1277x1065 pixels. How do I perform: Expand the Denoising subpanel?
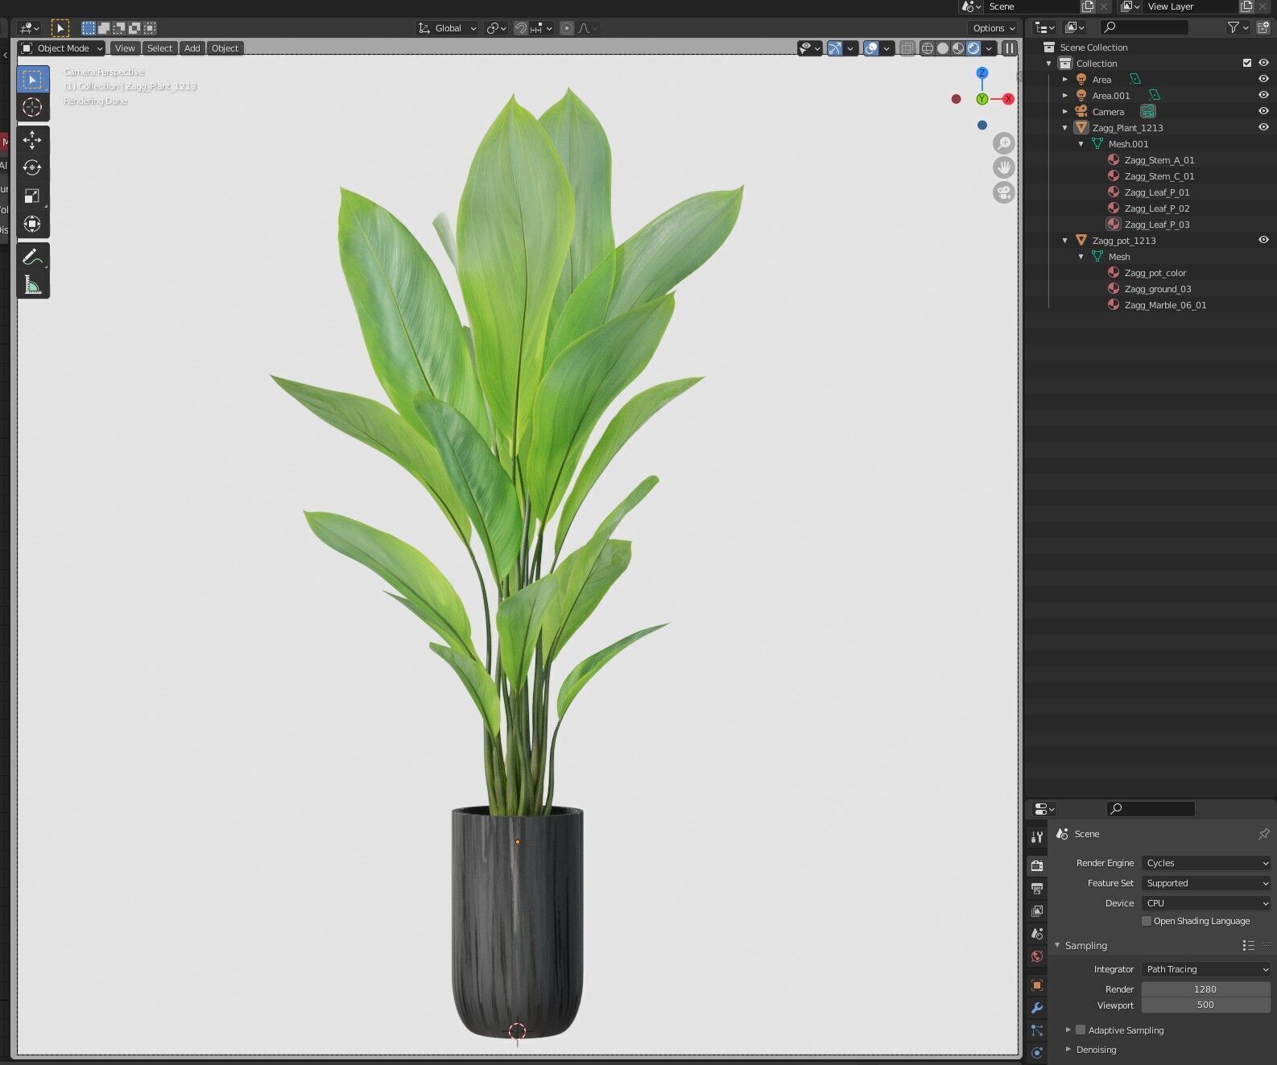1068,1050
